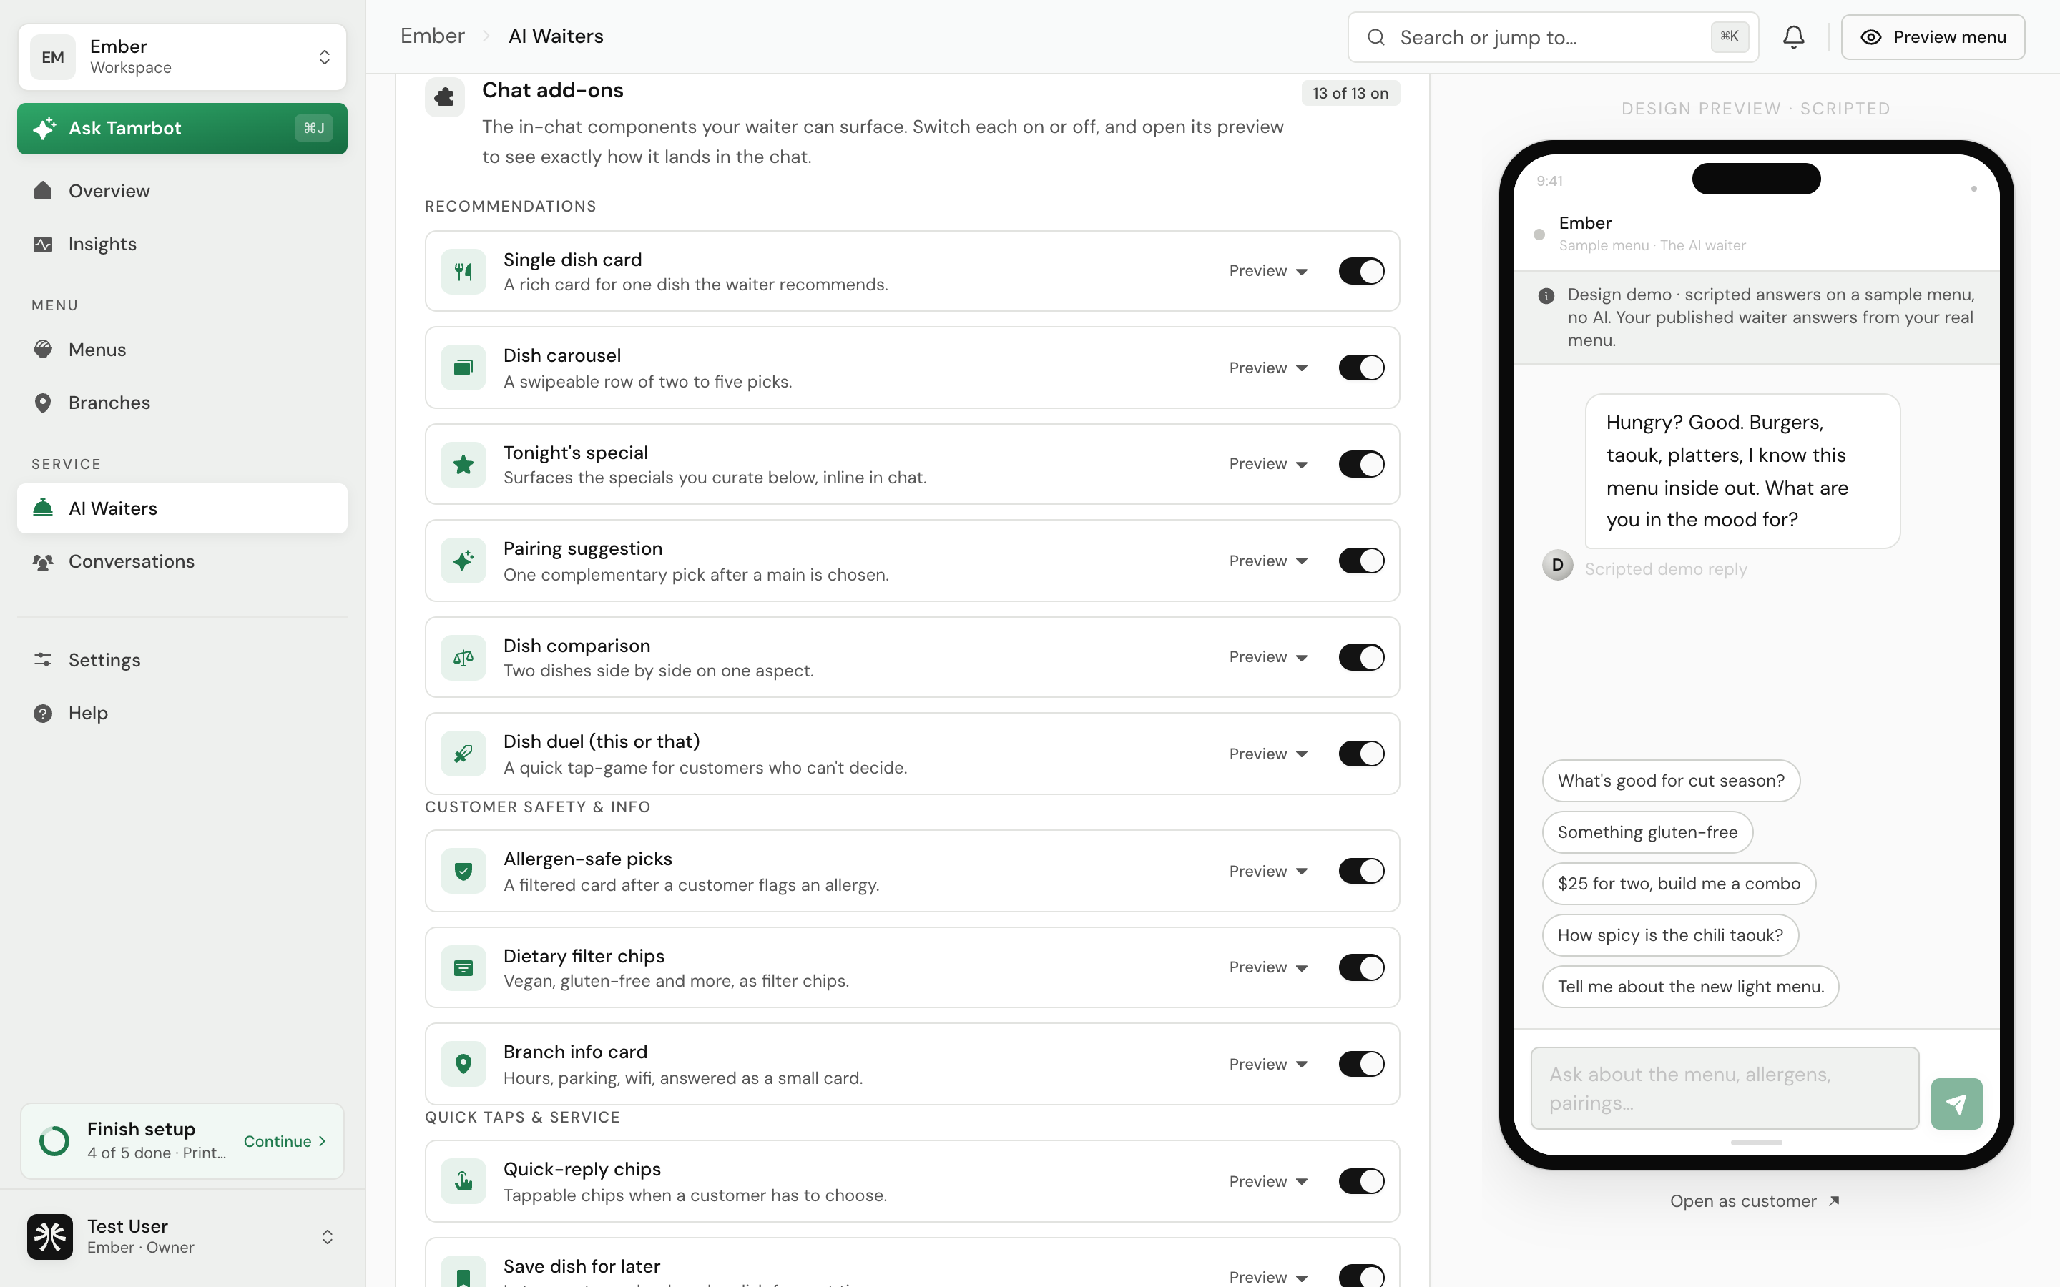The height and width of the screenshot is (1287, 2060).
Task: Click the search magnifier icon
Action: tap(1375, 37)
